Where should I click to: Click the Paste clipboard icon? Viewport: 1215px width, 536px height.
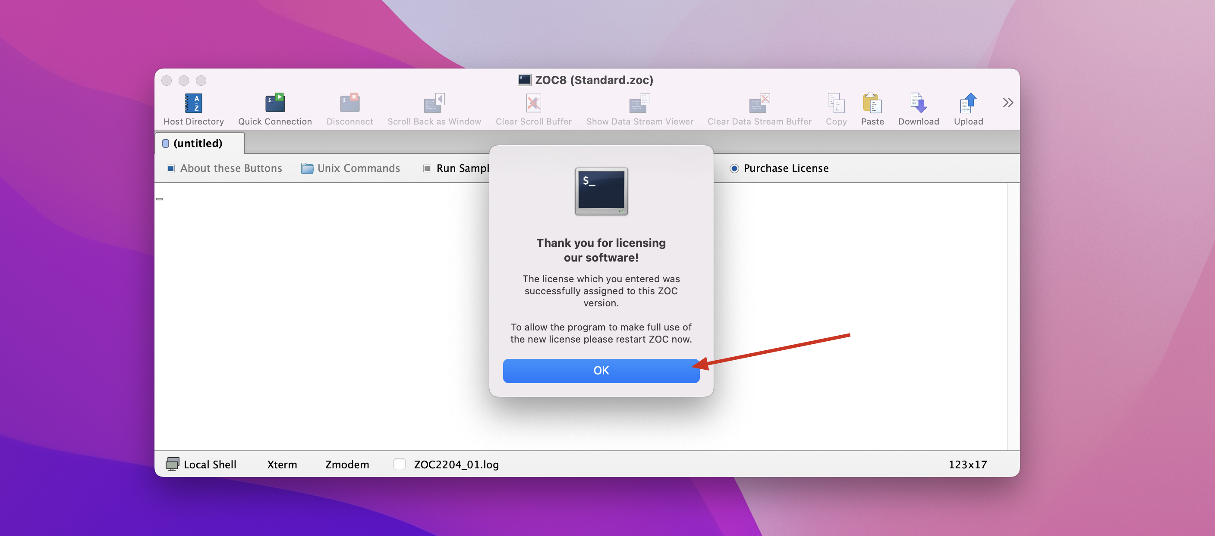[872, 103]
